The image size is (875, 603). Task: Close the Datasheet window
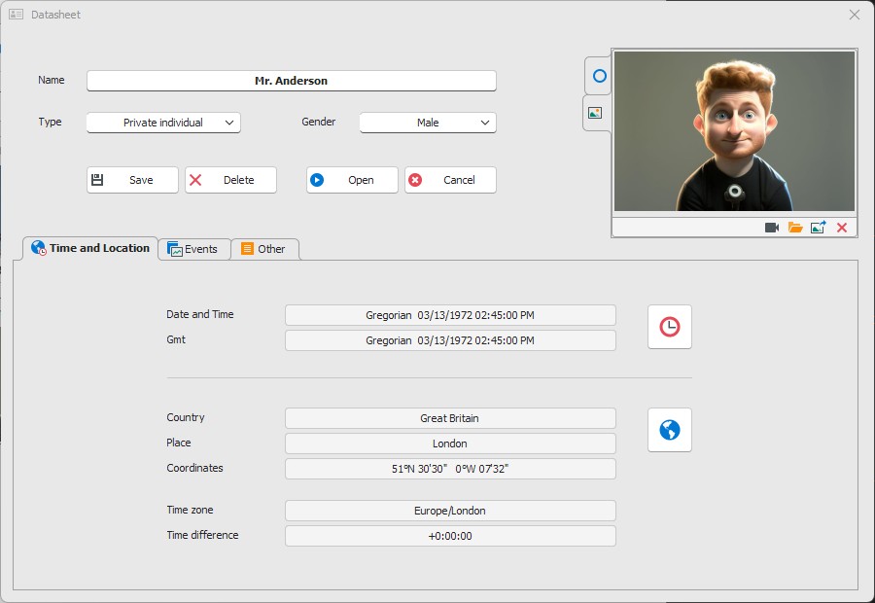click(x=855, y=15)
